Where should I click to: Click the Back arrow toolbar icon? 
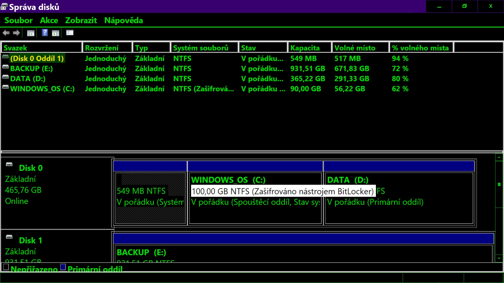[6, 33]
